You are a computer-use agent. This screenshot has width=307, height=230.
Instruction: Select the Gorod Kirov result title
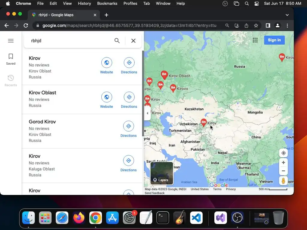42,122
